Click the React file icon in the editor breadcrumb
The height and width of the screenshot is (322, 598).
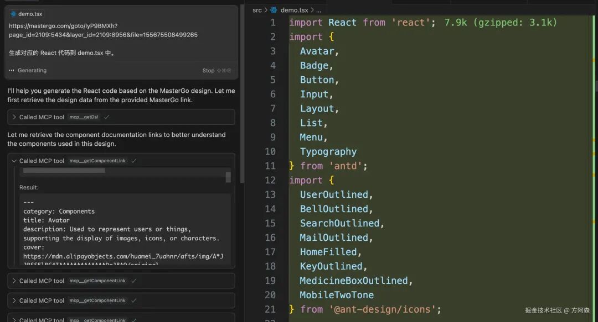274,10
